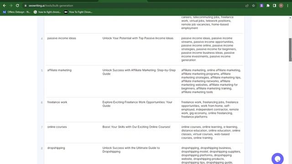The image size is (292, 164).
Task: Click title 'Unlock Success with Affiliate Marketing: Step-by-Step Guide'
Action: click(x=139, y=72)
